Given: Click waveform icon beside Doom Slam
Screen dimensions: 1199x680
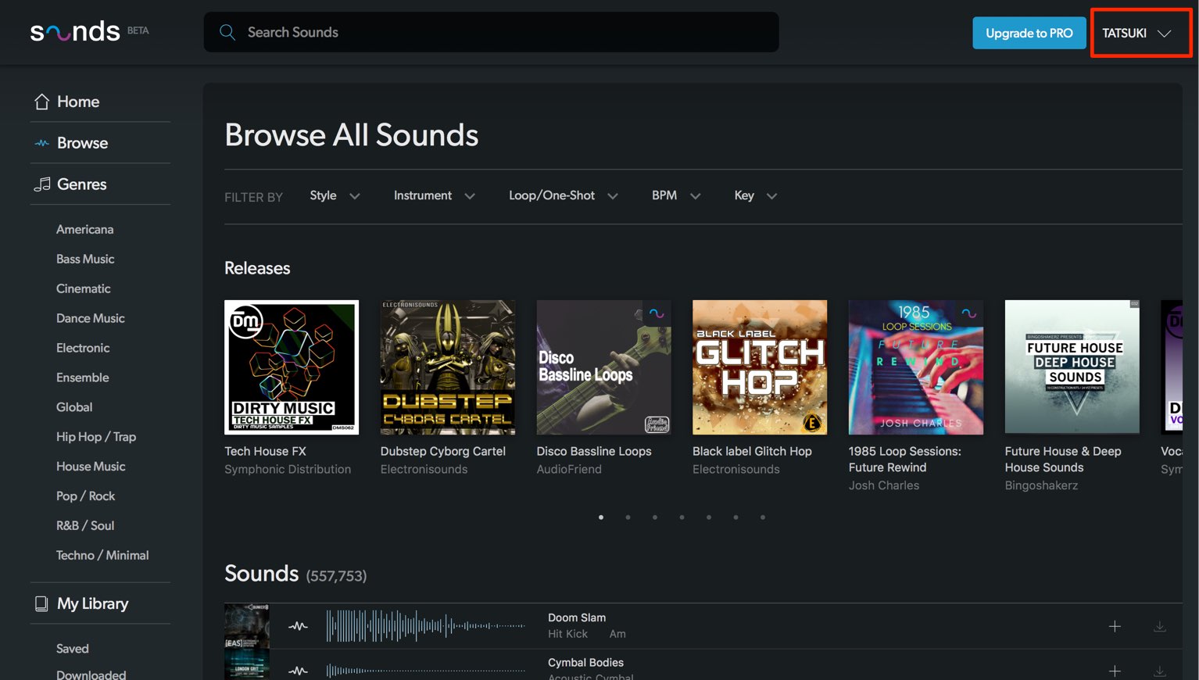Looking at the screenshot, I should pos(298,626).
